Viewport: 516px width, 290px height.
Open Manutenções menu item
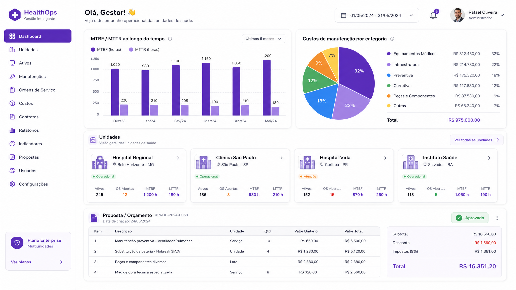(38, 77)
